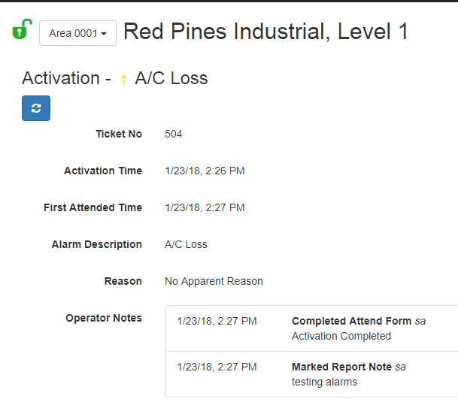This screenshot has width=458, height=405.
Task: Select the Marked Report Note row
Action: pyautogui.click(x=311, y=374)
